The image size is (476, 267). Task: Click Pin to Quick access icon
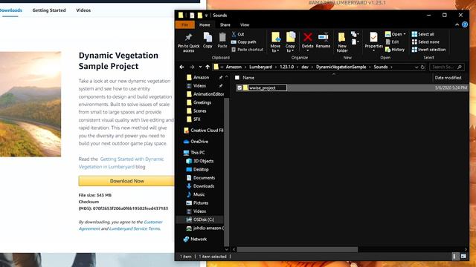click(188, 37)
